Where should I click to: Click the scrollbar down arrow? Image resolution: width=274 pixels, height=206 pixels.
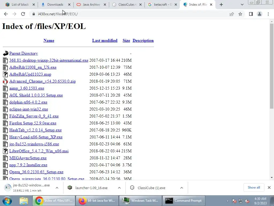pos(272,178)
